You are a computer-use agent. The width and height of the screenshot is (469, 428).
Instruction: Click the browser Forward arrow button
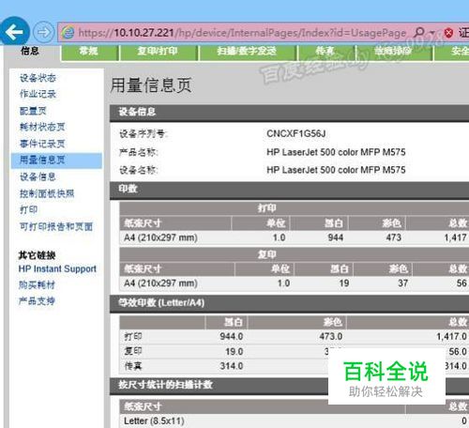point(44,32)
